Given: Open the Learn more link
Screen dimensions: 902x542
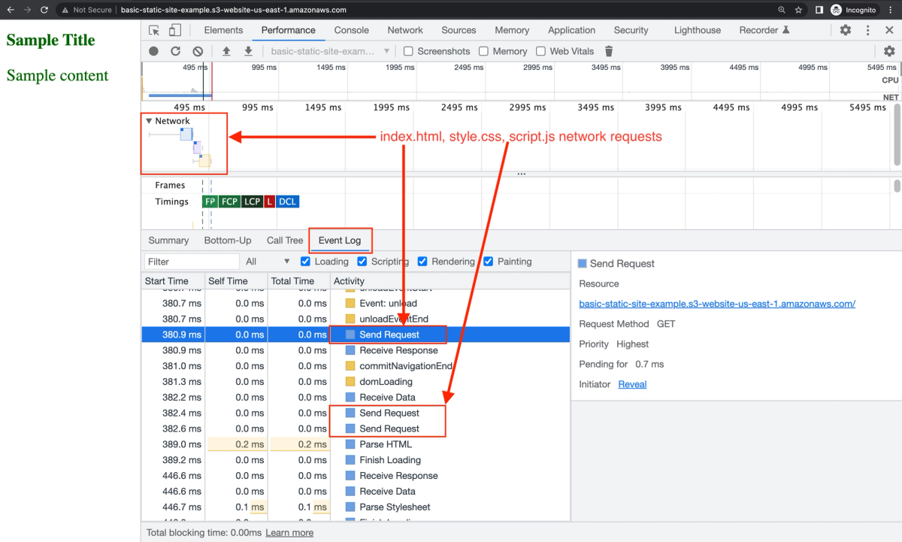Looking at the screenshot, I should click(289, 532).
